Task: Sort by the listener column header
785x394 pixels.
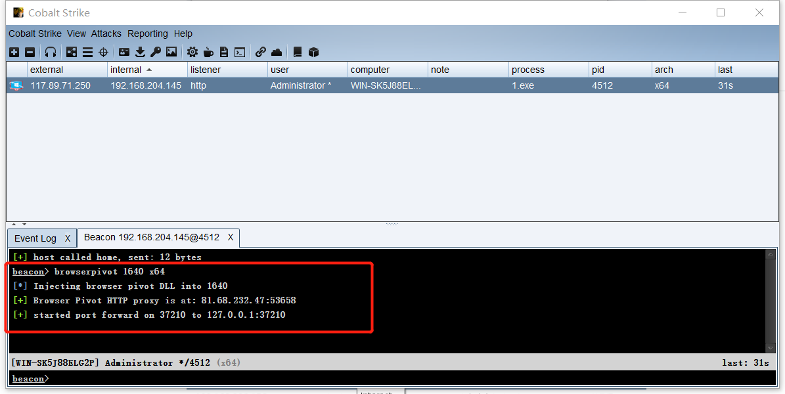Action: click(x=227, y=70)
